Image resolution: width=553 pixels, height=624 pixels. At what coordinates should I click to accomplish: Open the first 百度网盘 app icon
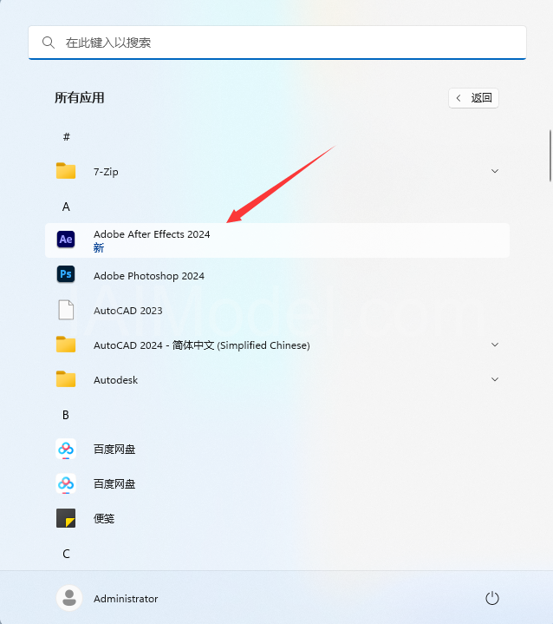[x=66, y=449]
